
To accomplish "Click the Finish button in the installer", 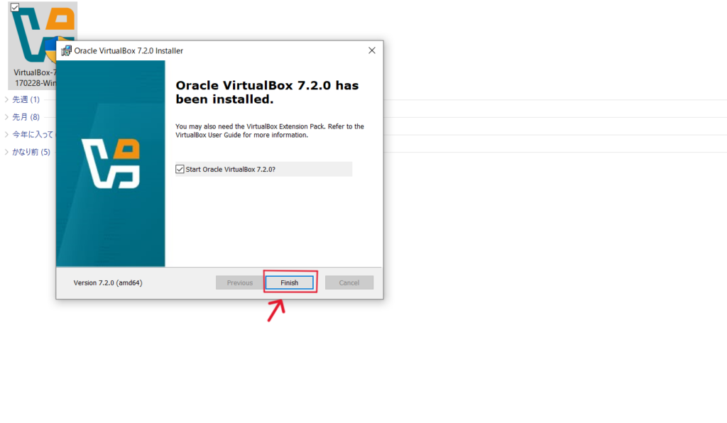I will coord(289,282).
